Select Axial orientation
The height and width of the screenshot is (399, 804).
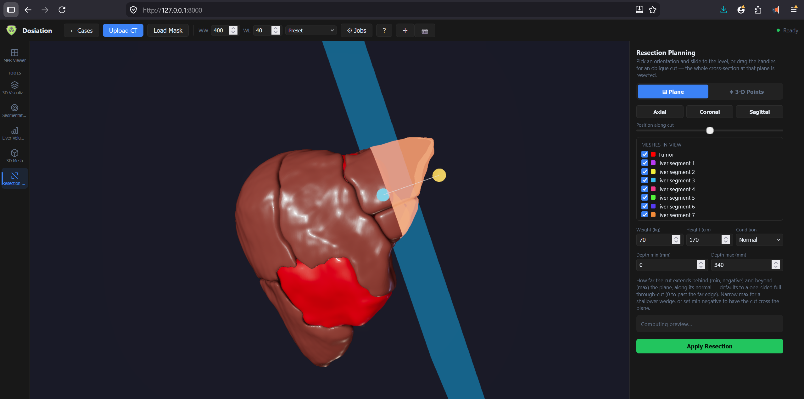click(660, 112)
